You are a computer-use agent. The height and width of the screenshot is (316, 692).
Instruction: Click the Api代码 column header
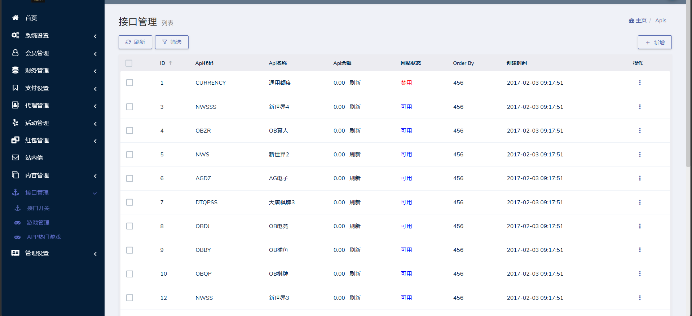(204, 63)
